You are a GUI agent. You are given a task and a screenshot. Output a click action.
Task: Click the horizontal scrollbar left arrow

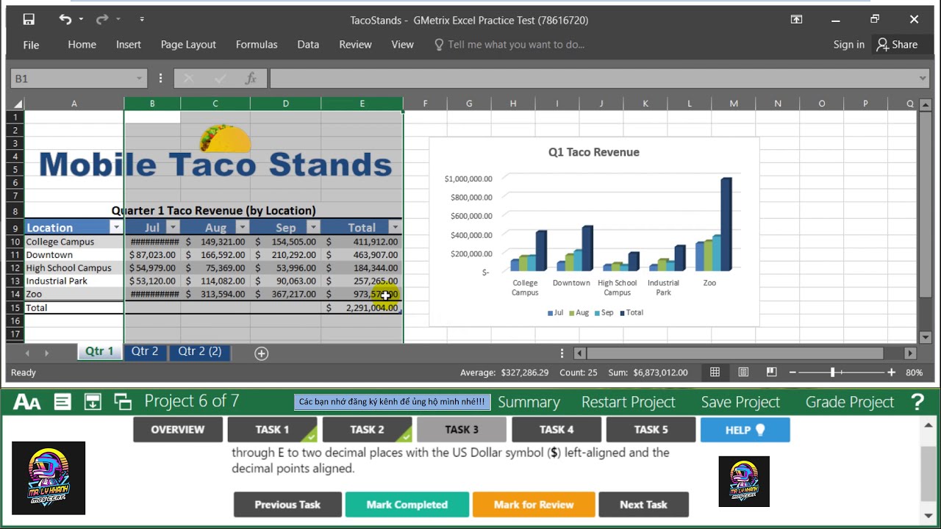(x=579, y=353)
